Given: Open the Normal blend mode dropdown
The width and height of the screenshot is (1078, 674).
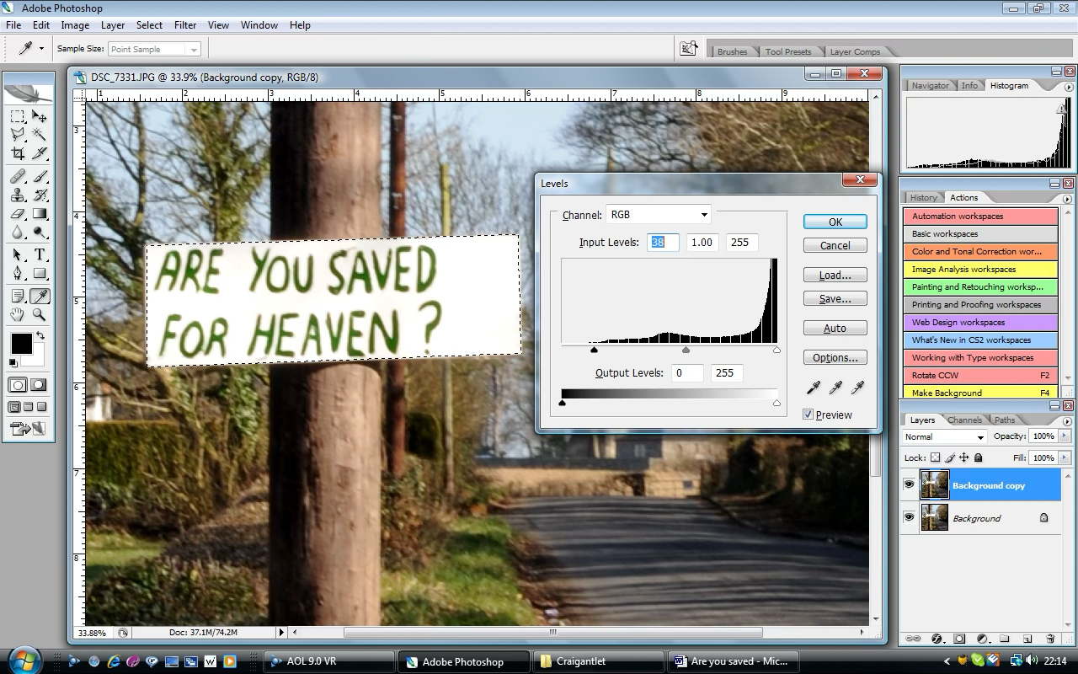Looking at the screenshot, I should [943, 436].
